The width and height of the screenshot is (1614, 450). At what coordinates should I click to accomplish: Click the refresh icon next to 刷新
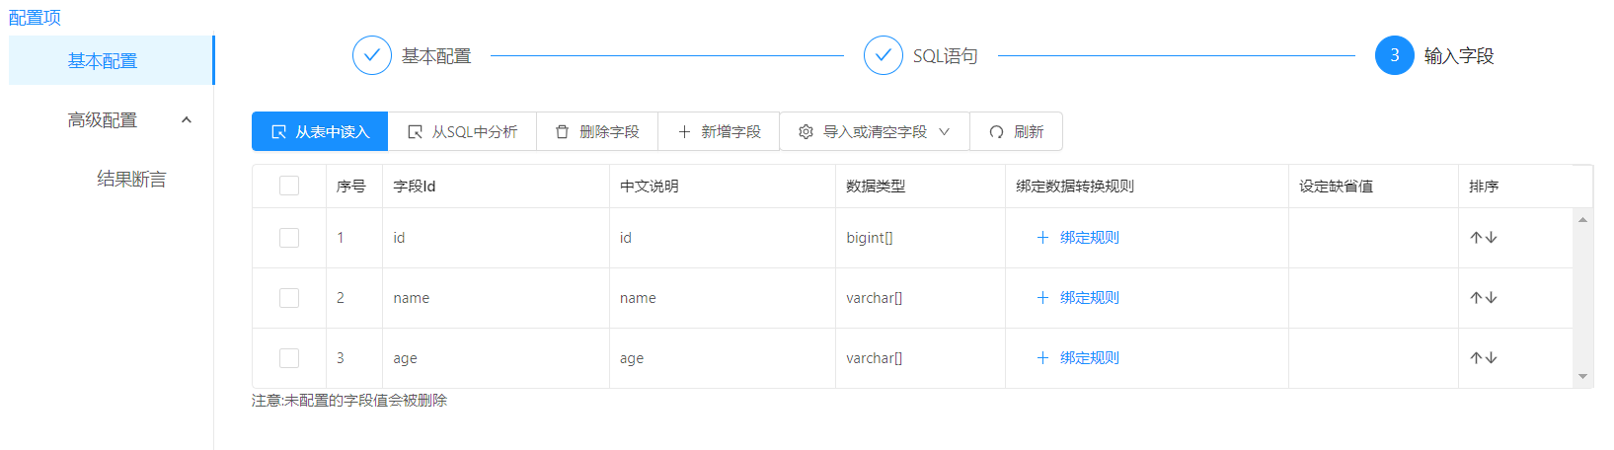pyautogui.click(x=996, y=131)
